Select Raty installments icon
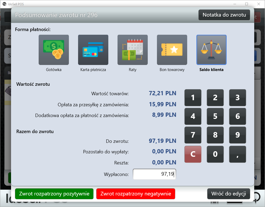265x207 pixels. [x=133, y=50]
